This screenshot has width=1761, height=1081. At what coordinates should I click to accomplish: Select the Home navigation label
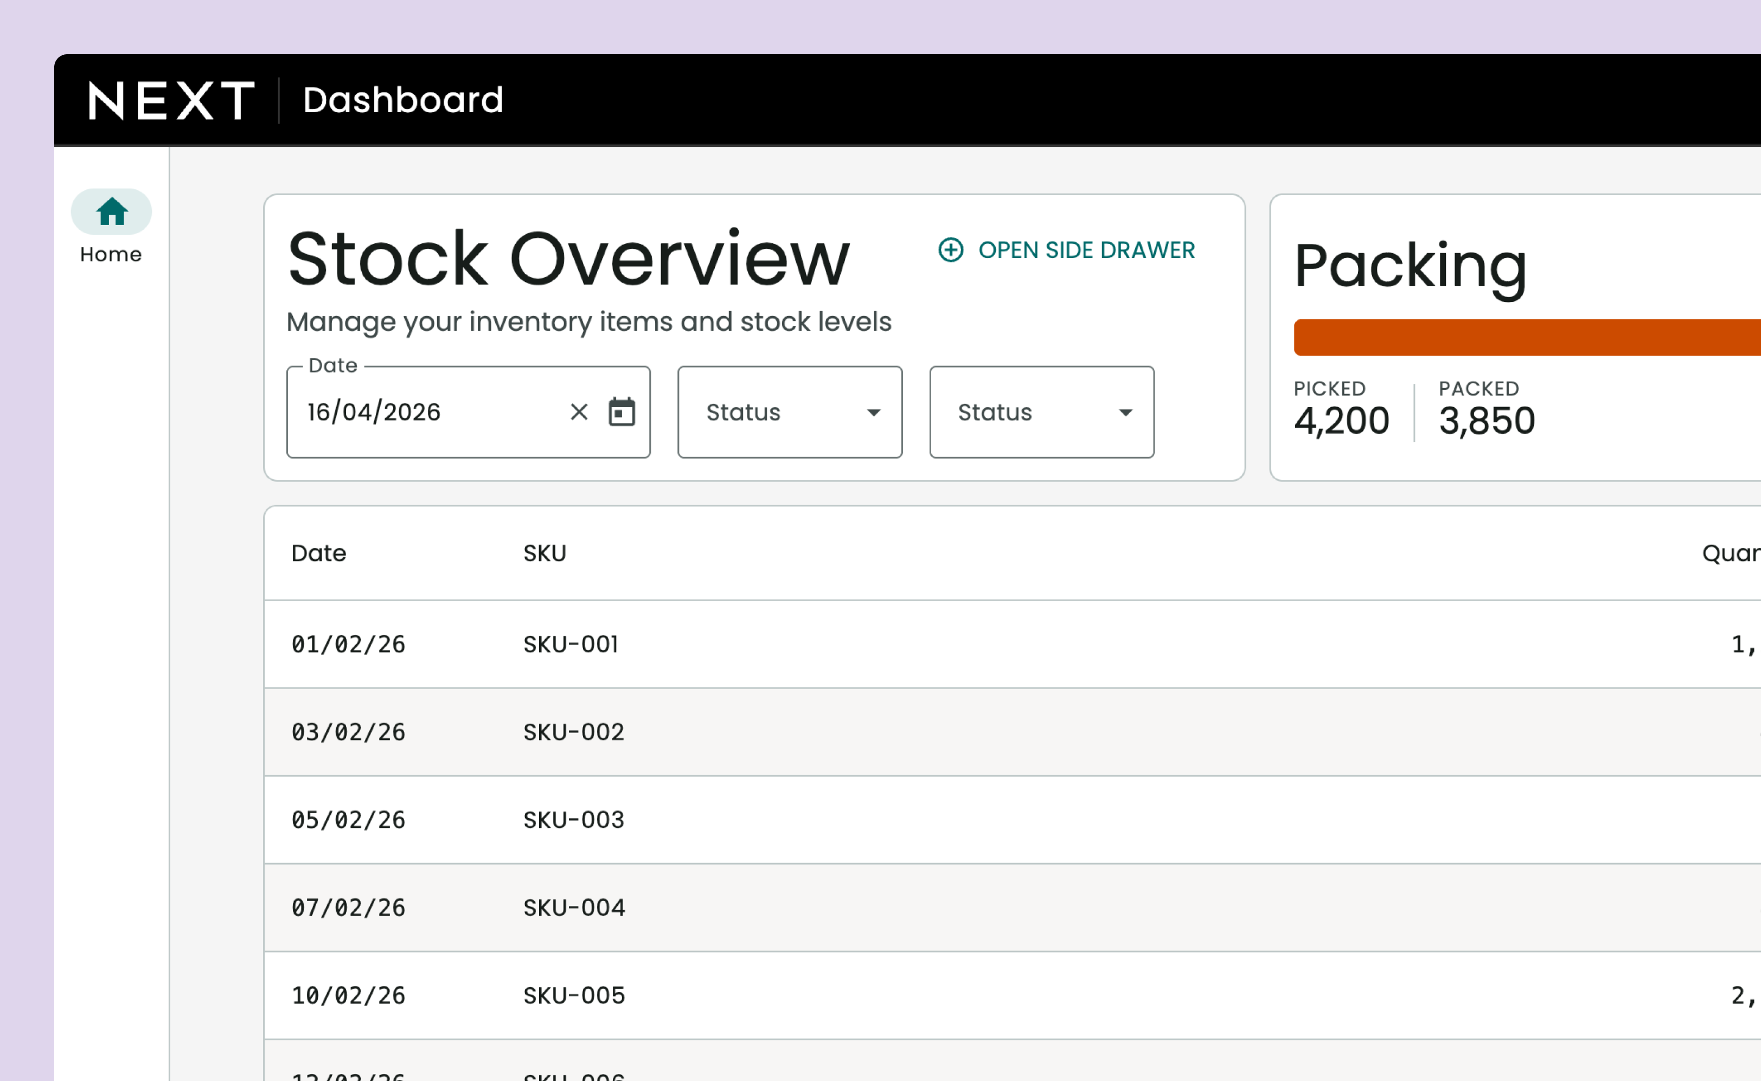[111, 254]
